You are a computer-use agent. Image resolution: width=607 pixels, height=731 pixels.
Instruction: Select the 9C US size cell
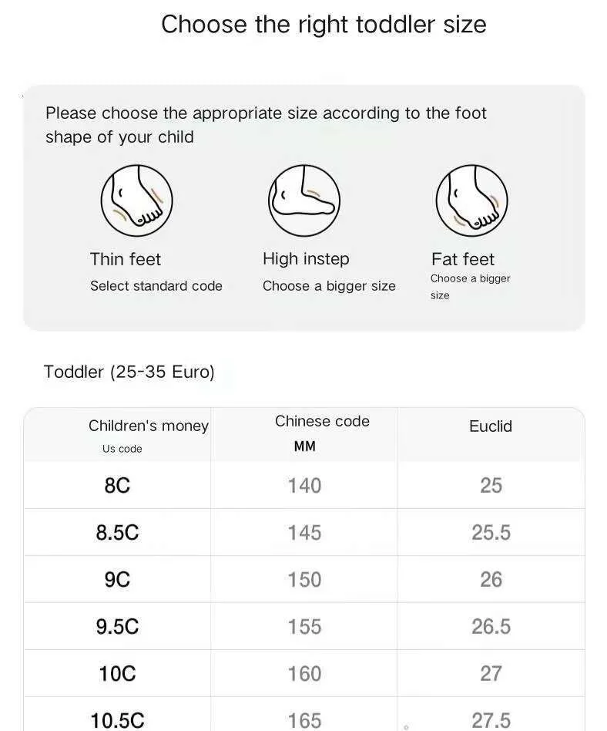[x=117, y=580]
